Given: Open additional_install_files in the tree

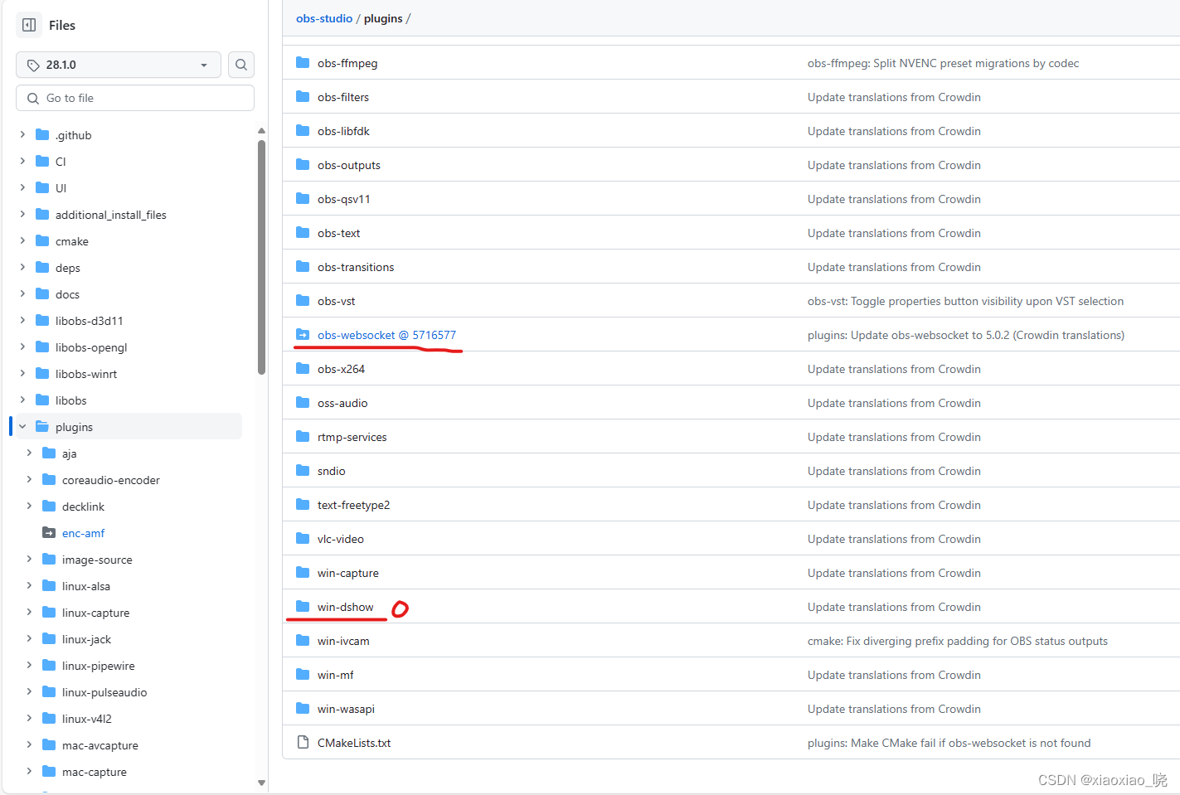Looking at the screenshot, I should coord(111,215).
